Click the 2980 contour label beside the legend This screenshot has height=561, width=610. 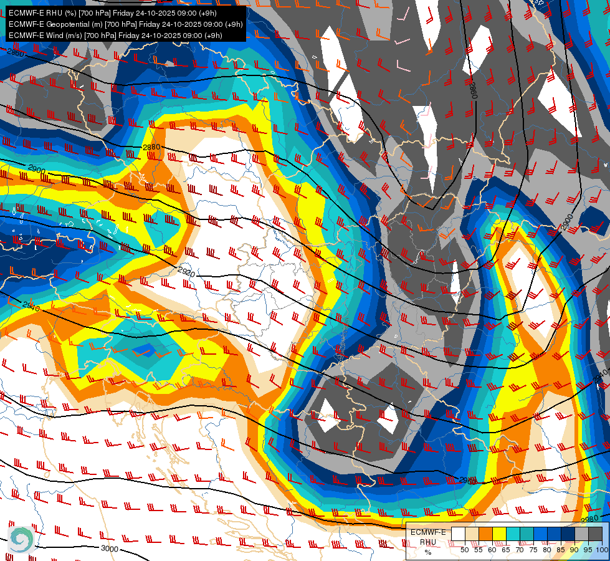click(589, 519)
